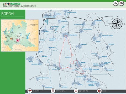The height and width of the screenshot is (94, 126).
Task: Open the Itinerario signpost icon
Action: [30, 91]
